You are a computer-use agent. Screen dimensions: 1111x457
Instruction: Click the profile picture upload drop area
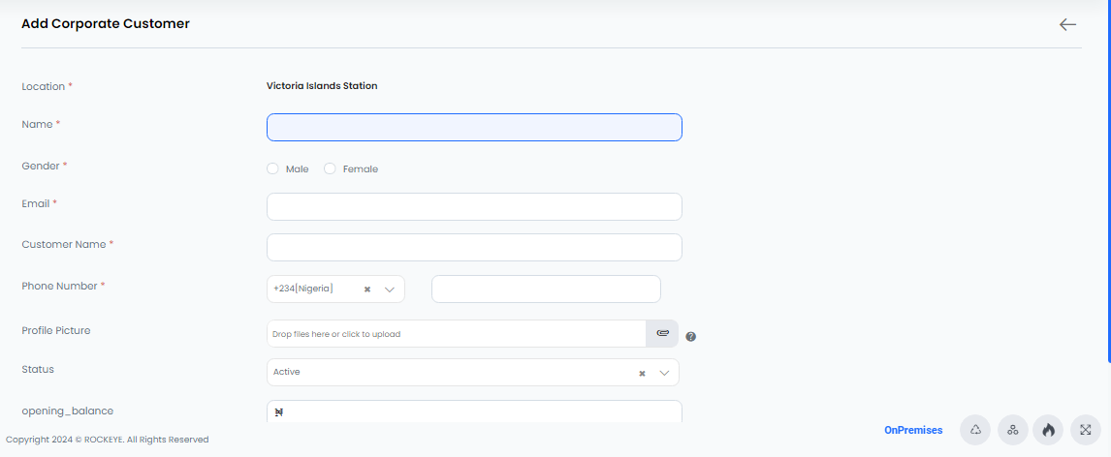(x=457, y=333)
